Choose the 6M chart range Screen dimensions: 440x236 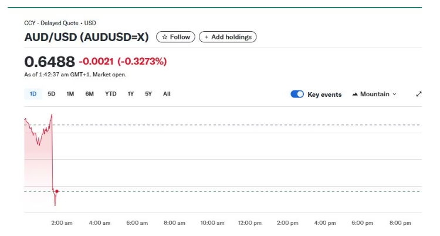coord(89,94)
